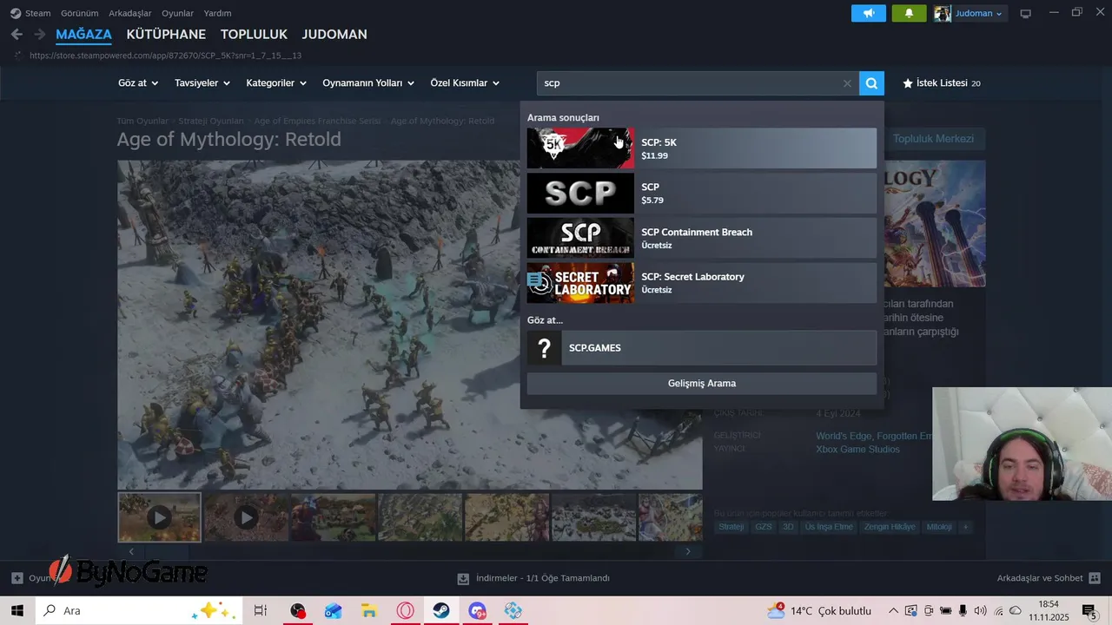Clear the search box with the X
The width and height of the screenshot is (1112, 625).
coord(847,83)
